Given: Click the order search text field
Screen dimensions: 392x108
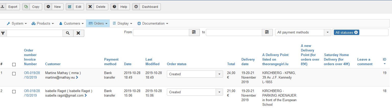Looking at the screenshot, I should point(35,33).
